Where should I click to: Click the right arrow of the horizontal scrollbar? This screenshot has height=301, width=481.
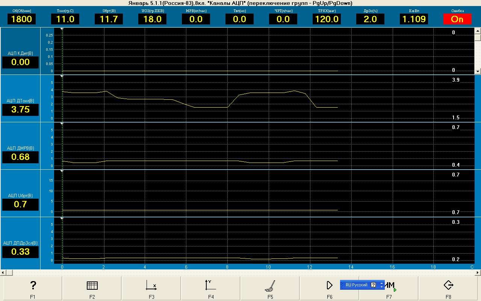(x=478, y=272)
